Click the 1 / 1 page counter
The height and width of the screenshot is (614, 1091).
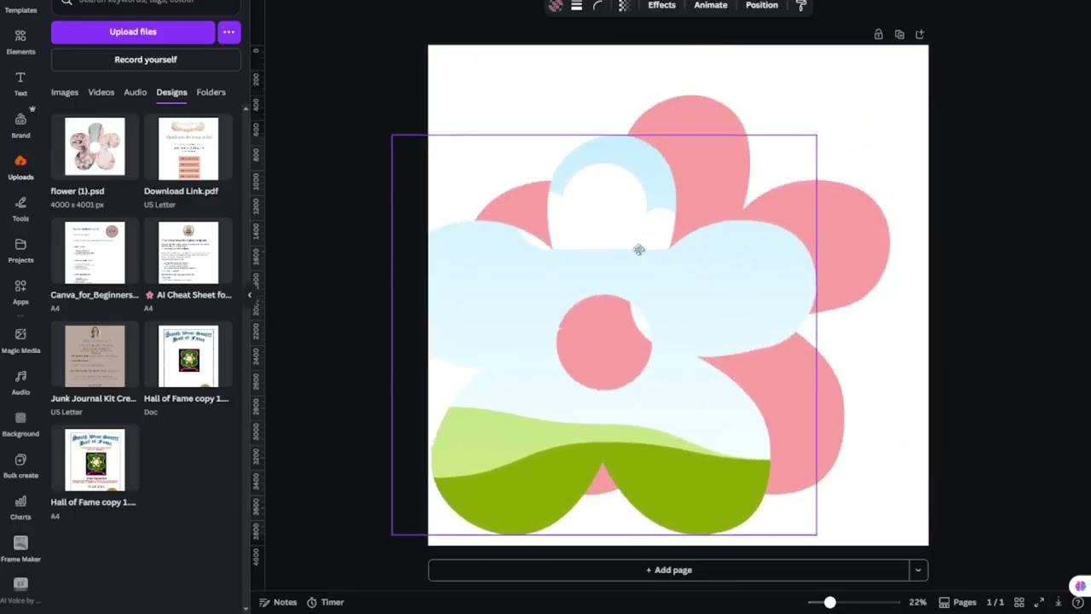[x=995, y=602]
